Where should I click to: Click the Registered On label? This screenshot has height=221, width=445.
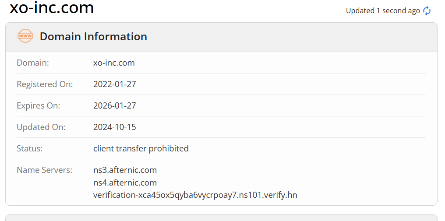45,84
